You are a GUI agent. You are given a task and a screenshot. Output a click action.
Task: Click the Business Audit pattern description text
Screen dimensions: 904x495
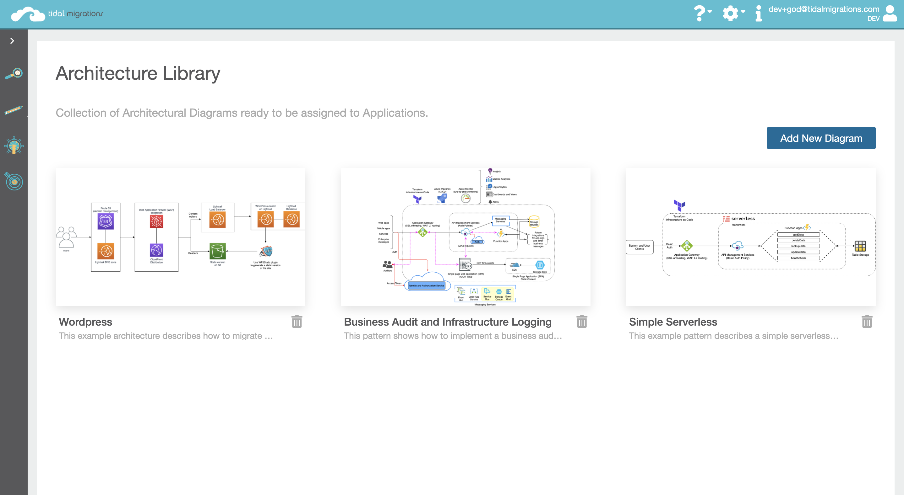point(453,336)
